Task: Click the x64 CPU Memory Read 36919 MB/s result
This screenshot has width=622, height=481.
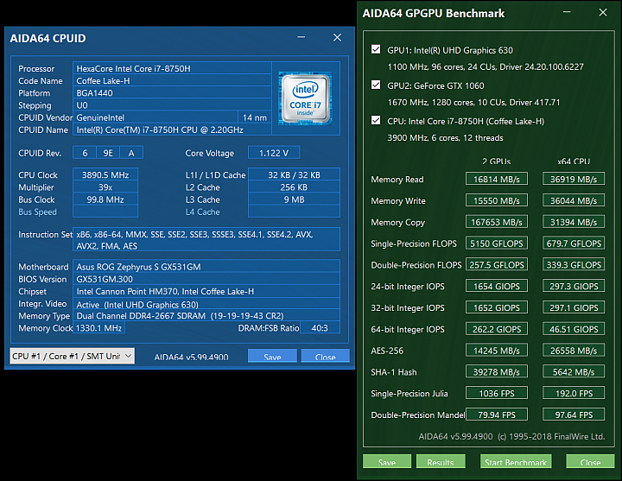Action: 574,179
